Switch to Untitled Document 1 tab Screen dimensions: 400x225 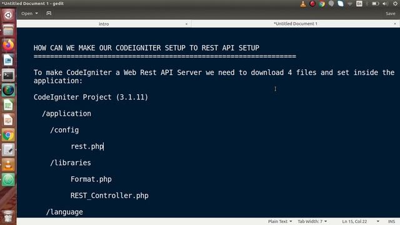[296, 24]
